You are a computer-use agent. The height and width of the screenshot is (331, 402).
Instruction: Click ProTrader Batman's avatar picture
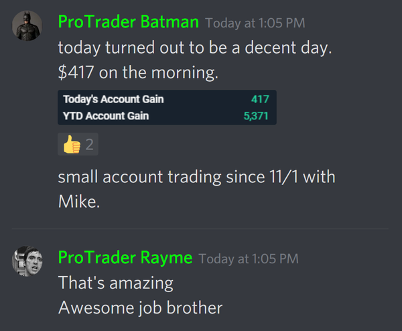(x=28, y=26)
